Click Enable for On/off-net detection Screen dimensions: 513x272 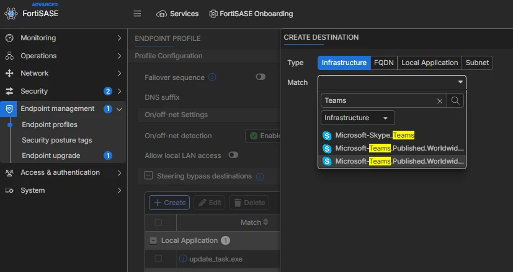[262, 136]
